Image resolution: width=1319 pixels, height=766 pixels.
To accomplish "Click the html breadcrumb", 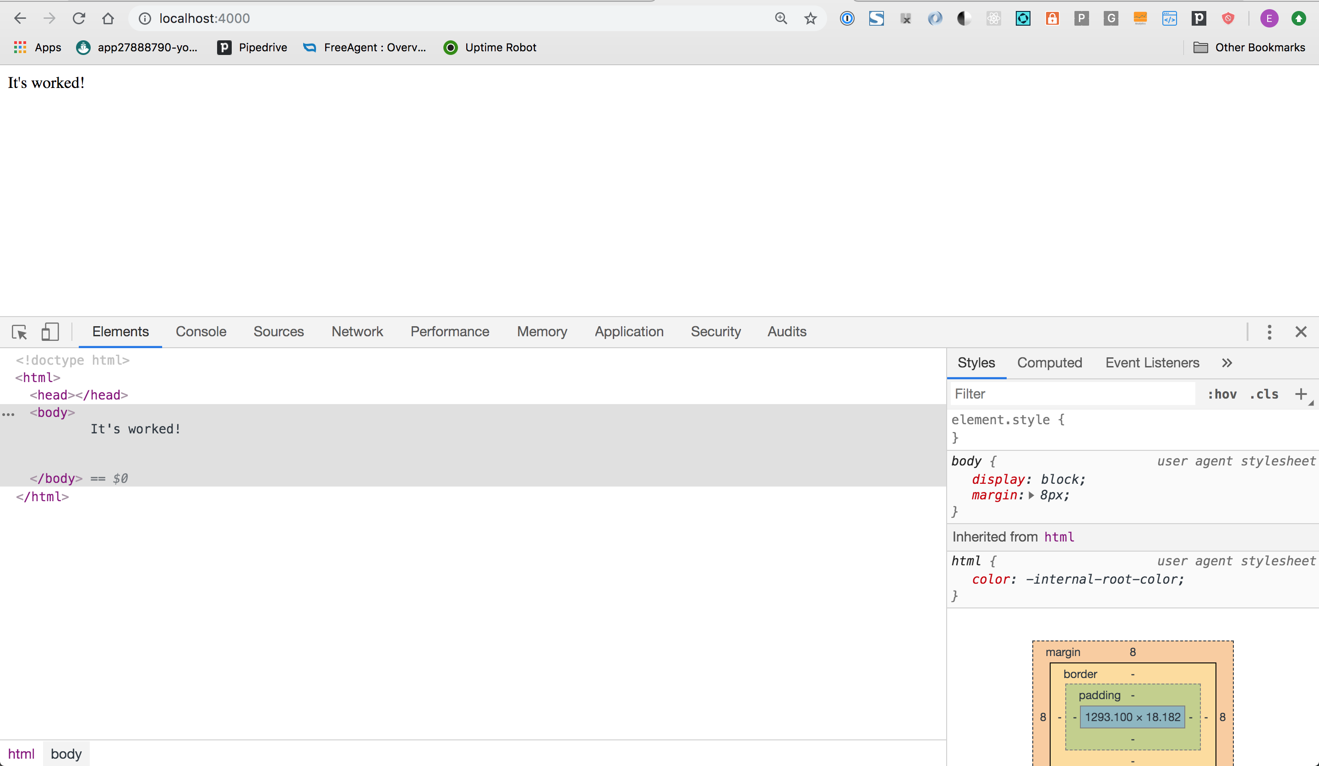I will point(21,754).
